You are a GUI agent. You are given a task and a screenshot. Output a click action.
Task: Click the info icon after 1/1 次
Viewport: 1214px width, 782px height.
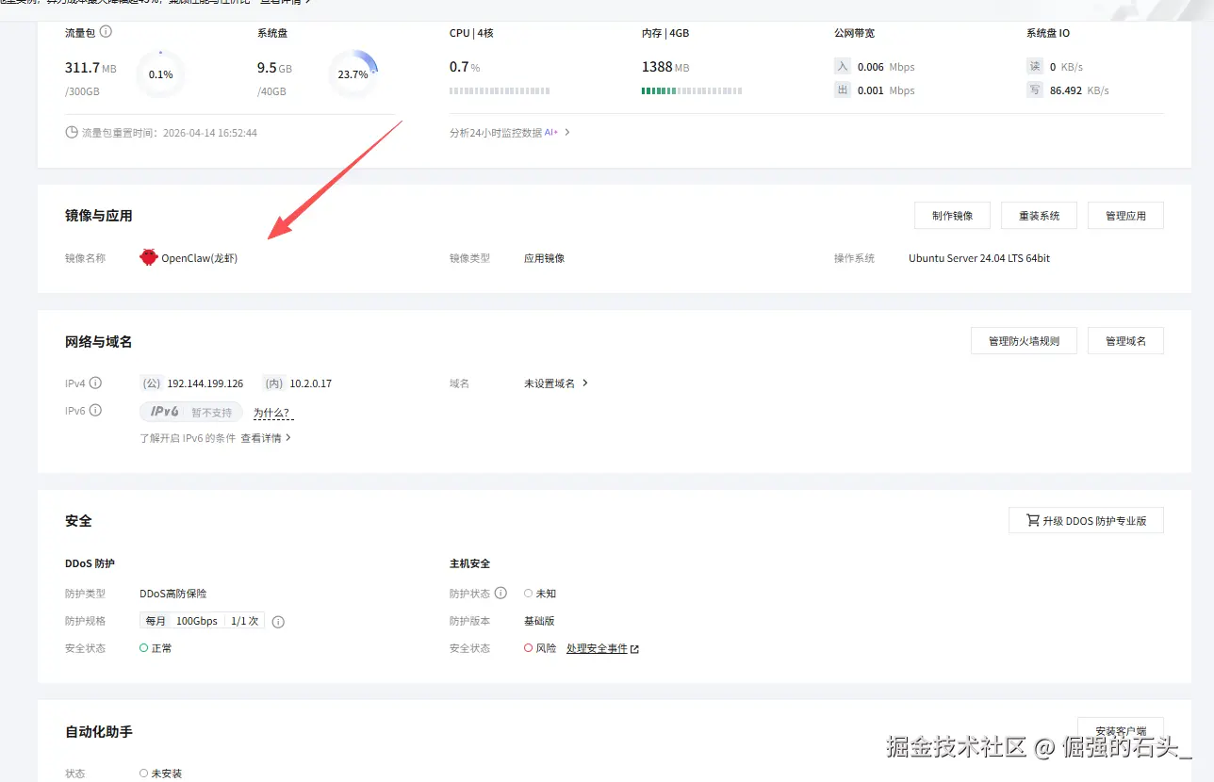tap(278, 622)
